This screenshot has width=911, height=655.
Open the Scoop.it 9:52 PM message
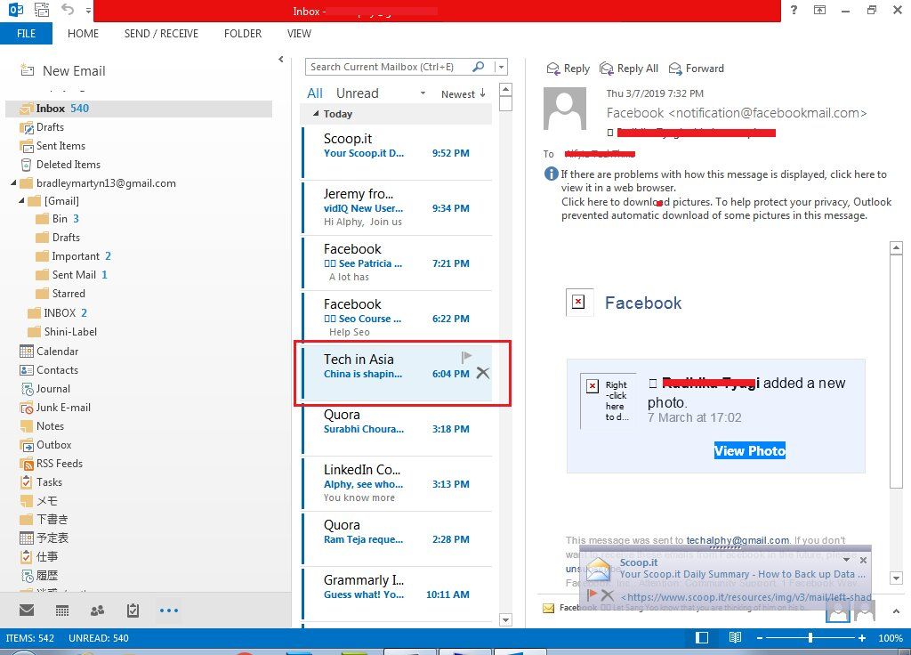click(x=398, y=152)
